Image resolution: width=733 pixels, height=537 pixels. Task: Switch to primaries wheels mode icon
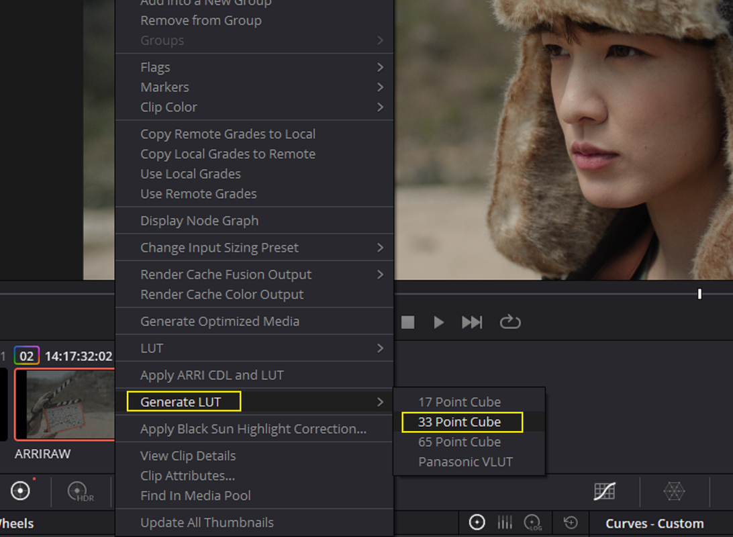tap(477, 522)
